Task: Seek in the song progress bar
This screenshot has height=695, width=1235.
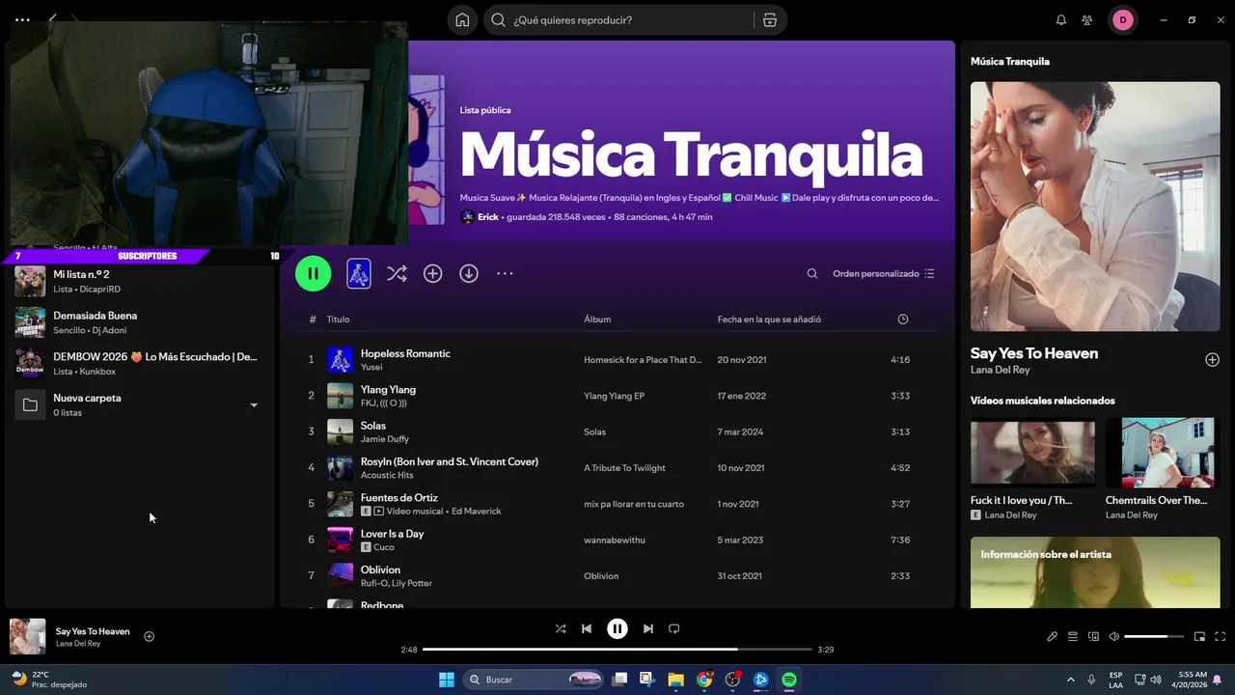Action: point(617,650)
